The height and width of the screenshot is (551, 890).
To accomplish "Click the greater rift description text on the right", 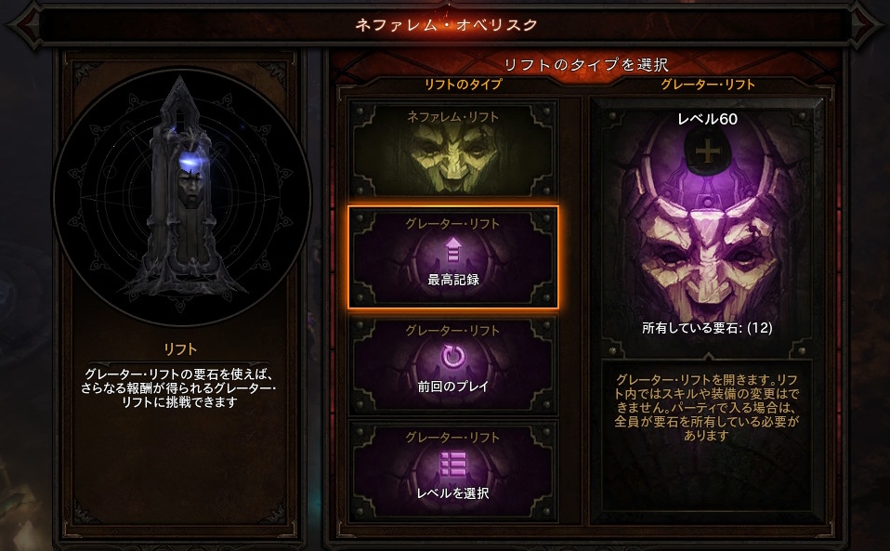I will (x=707, y=407).
